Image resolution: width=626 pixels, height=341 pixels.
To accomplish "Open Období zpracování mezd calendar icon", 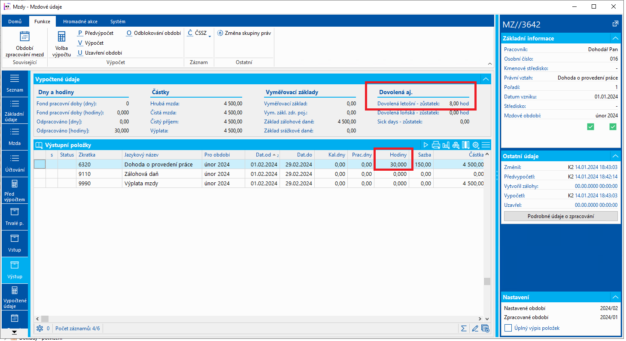I will pyautogui.click(x=24, y=37).
